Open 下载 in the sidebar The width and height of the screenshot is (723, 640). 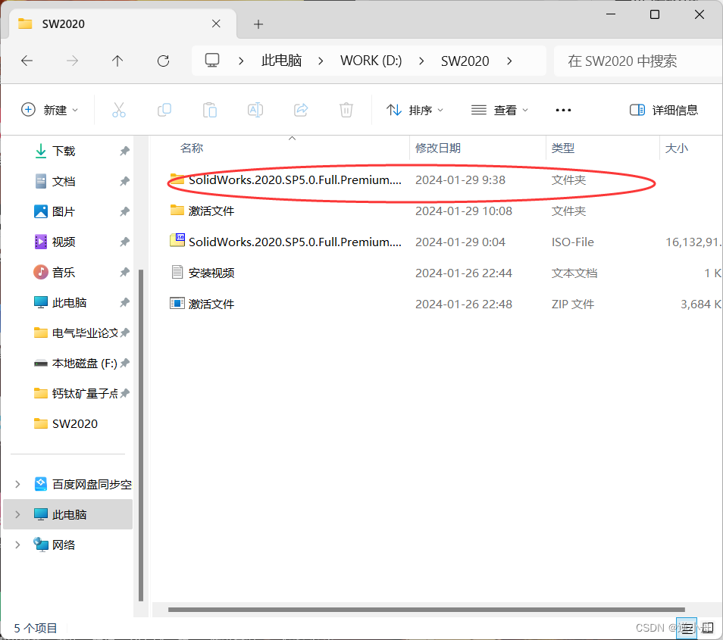pos(63,151)
